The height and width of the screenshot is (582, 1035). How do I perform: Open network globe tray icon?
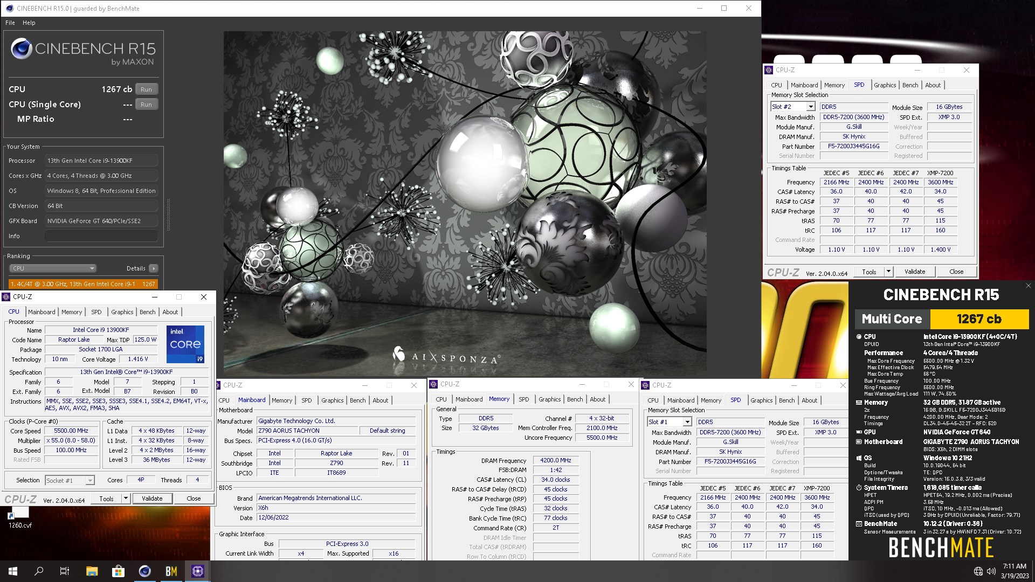[x=978, y=571]
